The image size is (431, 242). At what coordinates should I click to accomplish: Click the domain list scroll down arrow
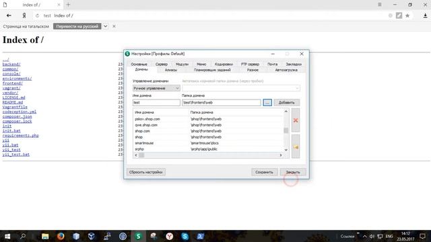click(x=286, y=150)
